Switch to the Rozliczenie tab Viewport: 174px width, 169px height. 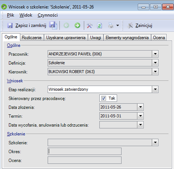(32, 38)
